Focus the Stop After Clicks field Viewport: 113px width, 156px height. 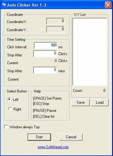45,54
